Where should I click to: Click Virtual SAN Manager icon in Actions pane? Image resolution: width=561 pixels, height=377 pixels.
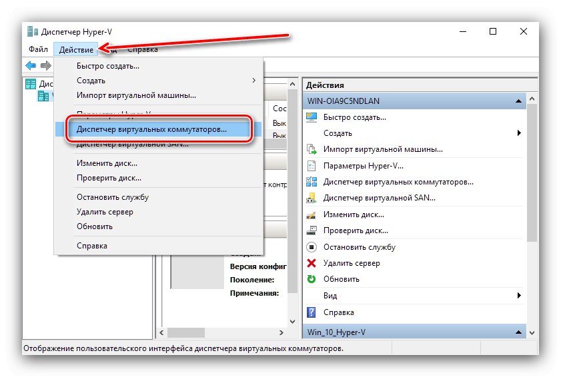tap(312, 198)
